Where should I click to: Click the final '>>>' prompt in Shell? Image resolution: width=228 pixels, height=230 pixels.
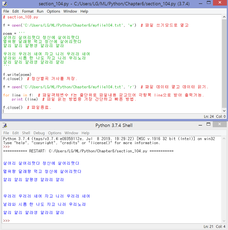(x=6, y=220)
